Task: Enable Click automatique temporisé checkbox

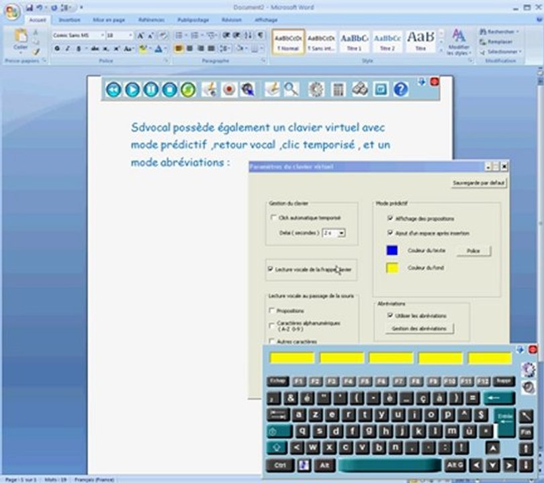Action: pos(273,217)
